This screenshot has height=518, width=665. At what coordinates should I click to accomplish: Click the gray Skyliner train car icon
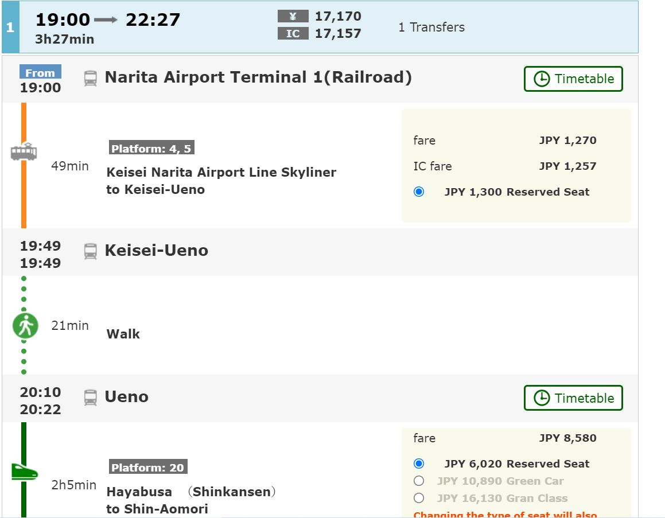(x=24, y=152)
